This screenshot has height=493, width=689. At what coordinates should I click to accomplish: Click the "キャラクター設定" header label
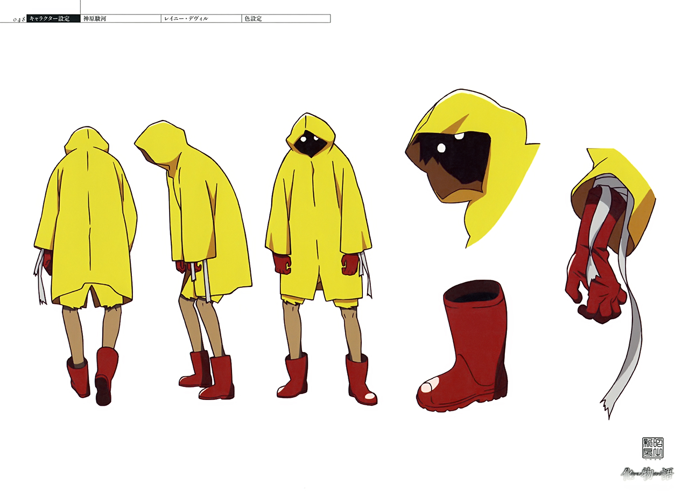tap(53, 19)
